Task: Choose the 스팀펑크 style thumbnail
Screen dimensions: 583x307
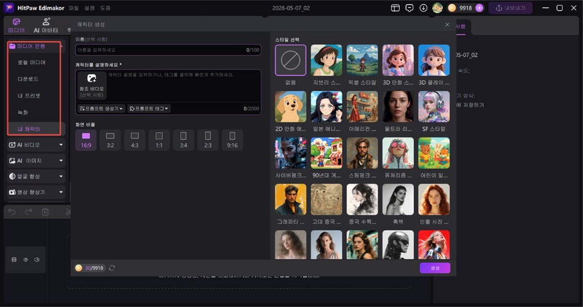Action: (362, 153)
